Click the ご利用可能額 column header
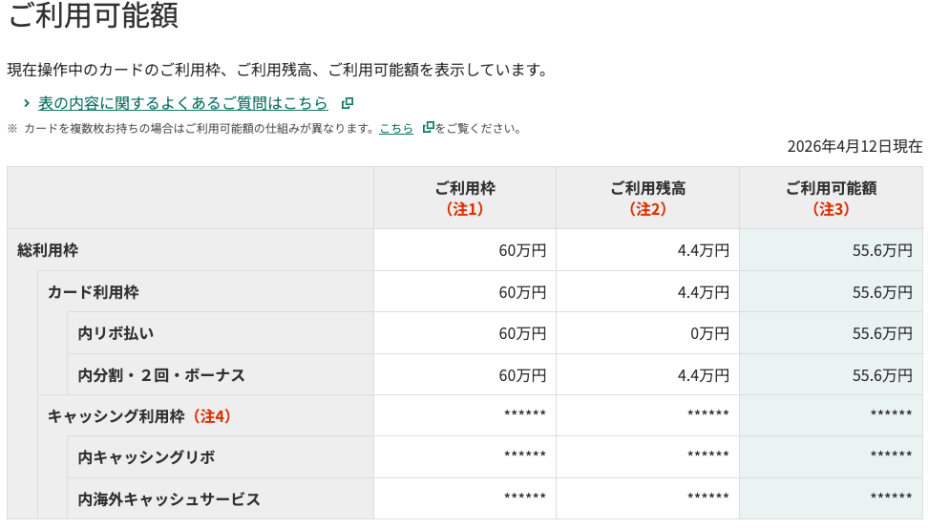The width and height of the screenshot is (928, 528). click(831, 188)
